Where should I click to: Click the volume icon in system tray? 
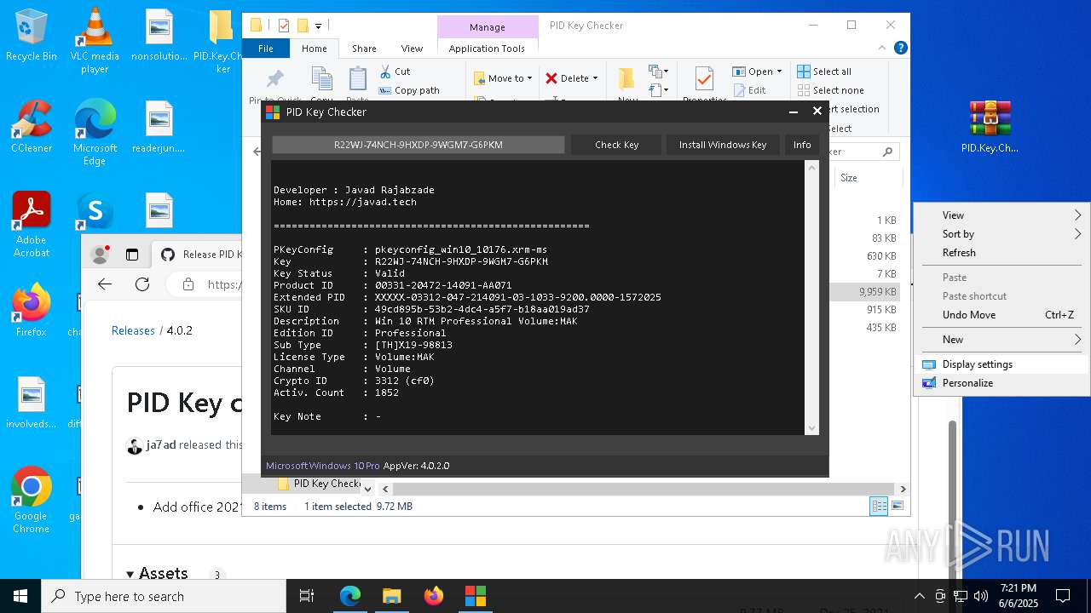(980, 596)
